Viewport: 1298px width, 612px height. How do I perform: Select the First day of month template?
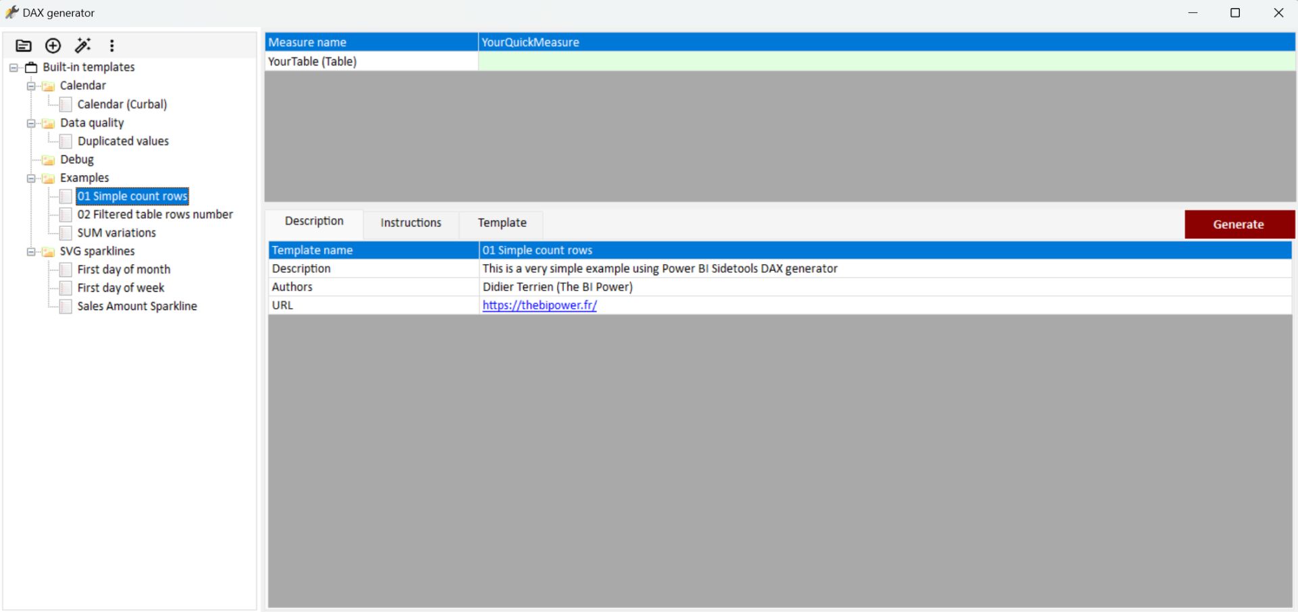(124, 270)
